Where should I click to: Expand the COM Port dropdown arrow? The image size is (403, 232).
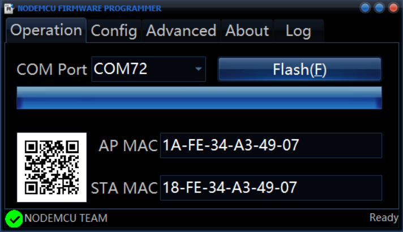click(198, 70)
